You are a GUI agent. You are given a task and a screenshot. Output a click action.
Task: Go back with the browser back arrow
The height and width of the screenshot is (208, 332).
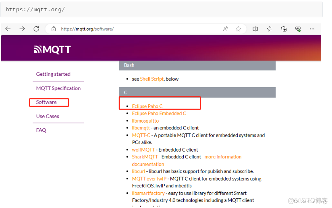click(x=8, y=29)
